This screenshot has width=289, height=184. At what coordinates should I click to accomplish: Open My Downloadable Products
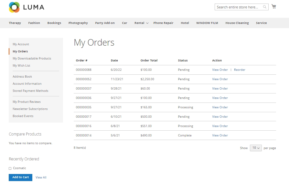pyautogui.click(x=32, y=59)
